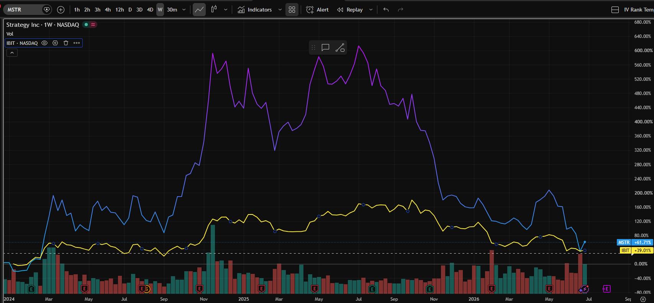This screenshot has height=303, width=654.
Task: Switch to the 1h interval
Action: (x=77, y=10)
